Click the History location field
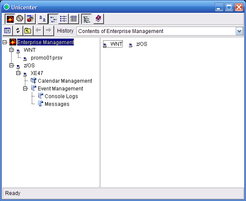Image resolution: width=246 pixels, height=201 pixels. pos(156,31)
